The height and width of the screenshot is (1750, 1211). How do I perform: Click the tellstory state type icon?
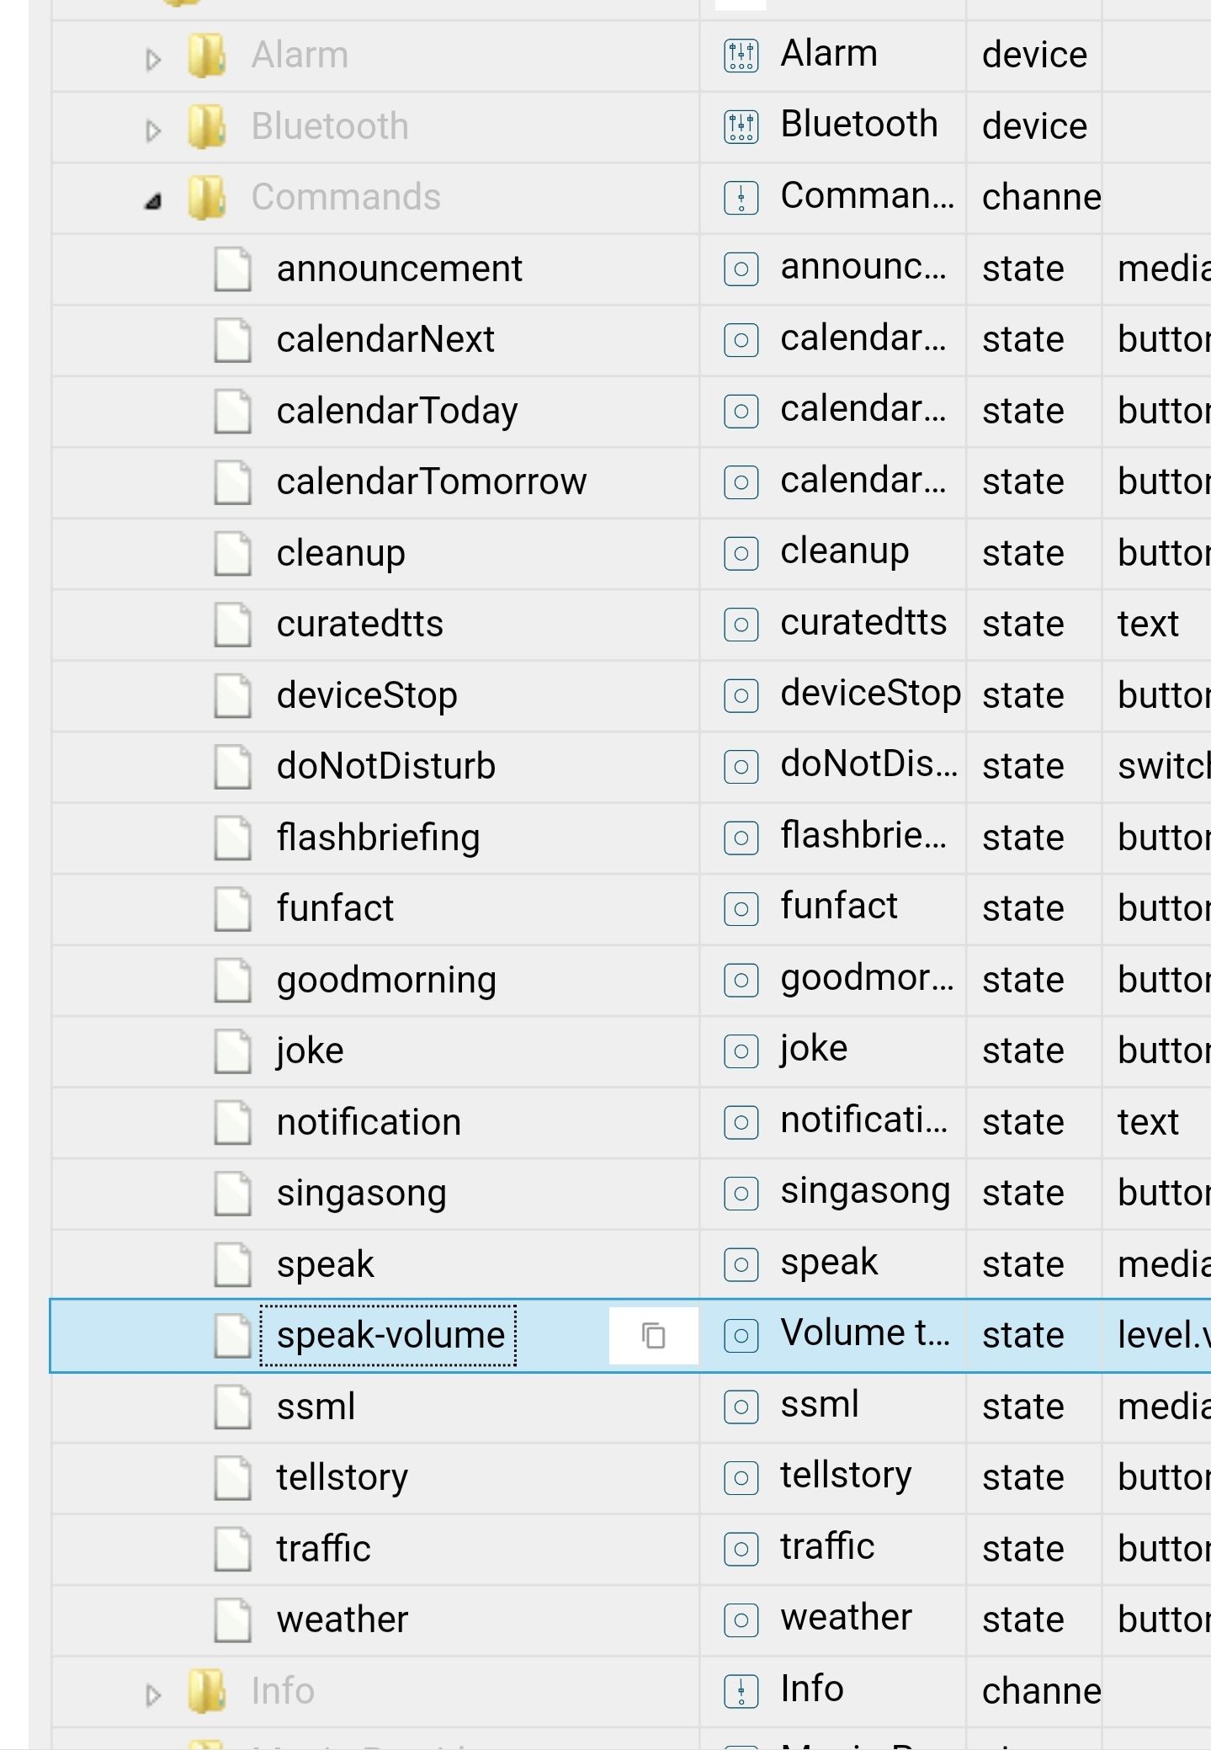click(x=741, y=1478)
